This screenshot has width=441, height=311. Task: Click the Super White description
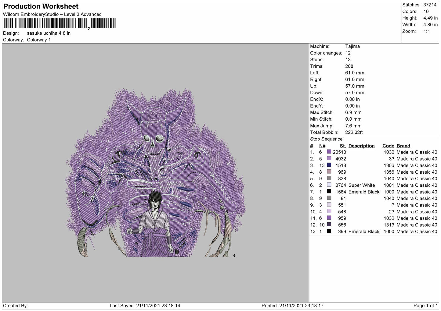coord(361,185)
